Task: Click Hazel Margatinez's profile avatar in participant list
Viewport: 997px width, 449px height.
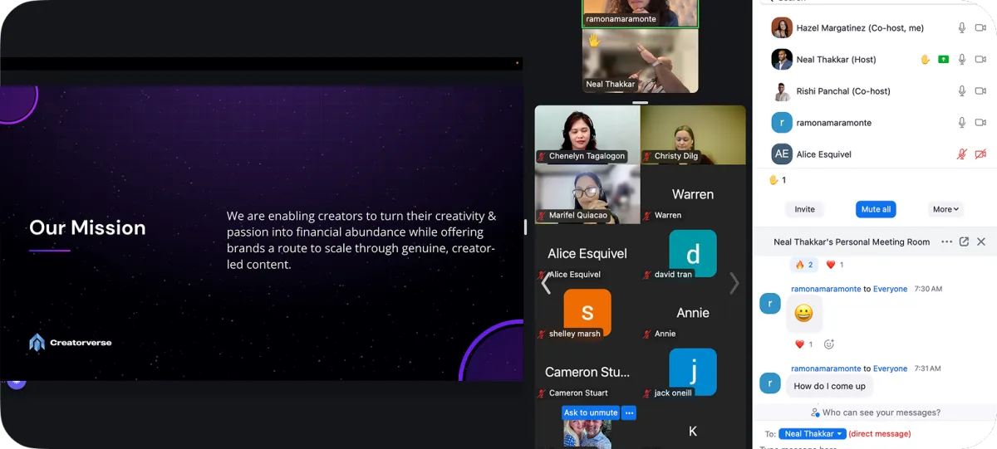Action: tap(782, 28)
